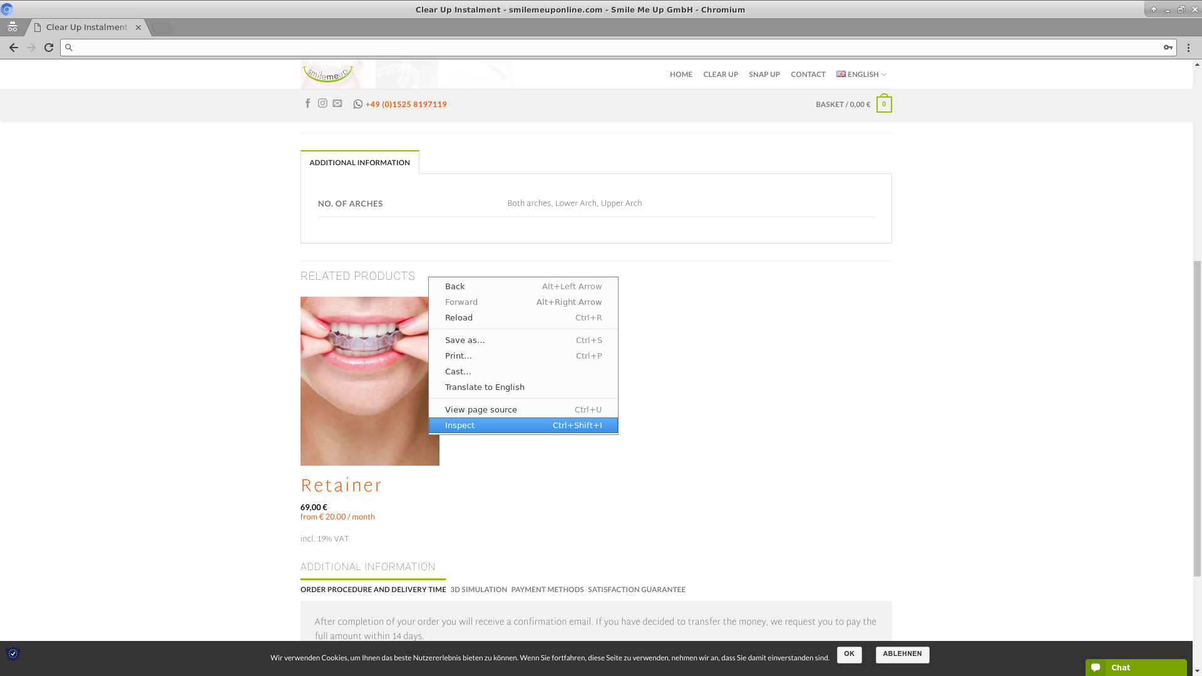
Task: Click the Retainer product thumbnail
Action: pyautogui.click(x=369, y=381)
